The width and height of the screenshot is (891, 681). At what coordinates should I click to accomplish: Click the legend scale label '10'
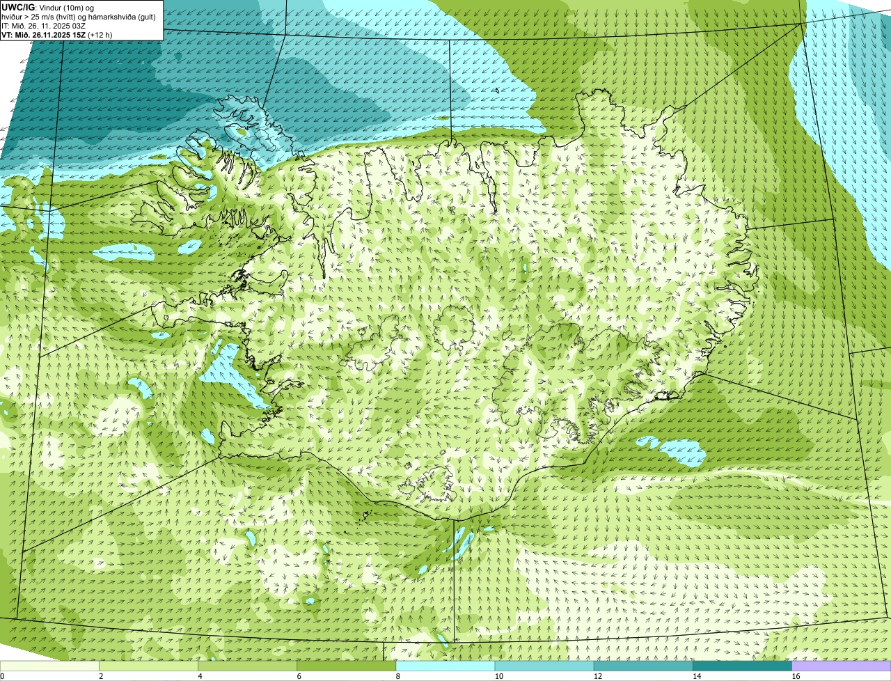499,676
